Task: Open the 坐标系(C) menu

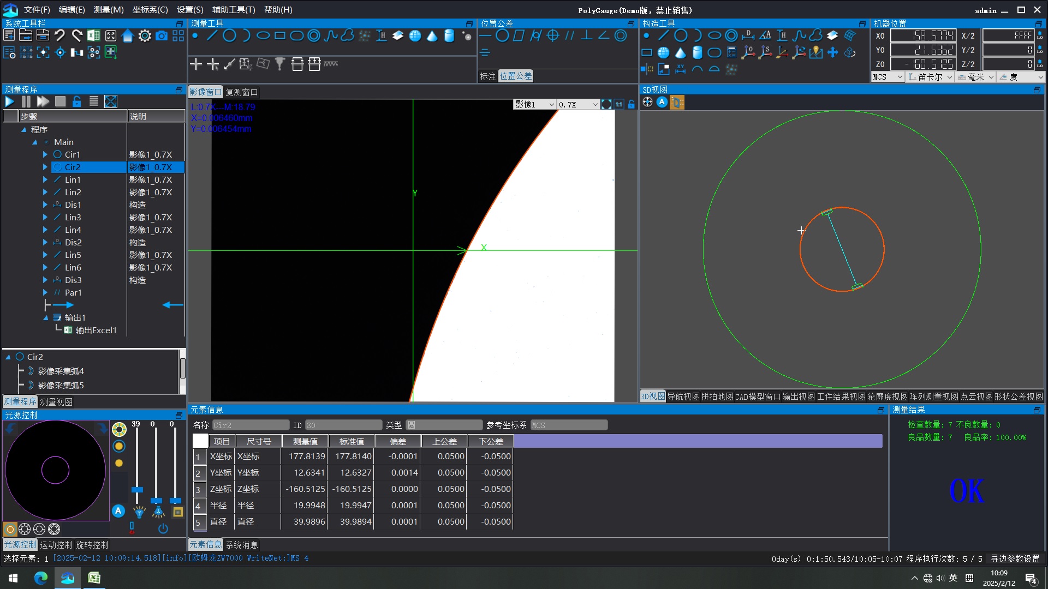Action: tap(150, 10)
